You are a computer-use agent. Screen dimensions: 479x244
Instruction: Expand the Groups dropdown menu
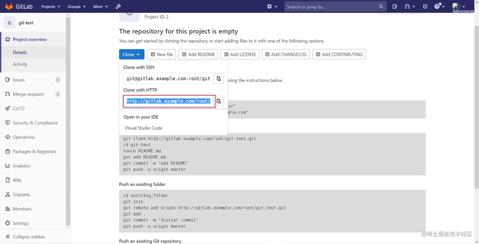point(77,6)
